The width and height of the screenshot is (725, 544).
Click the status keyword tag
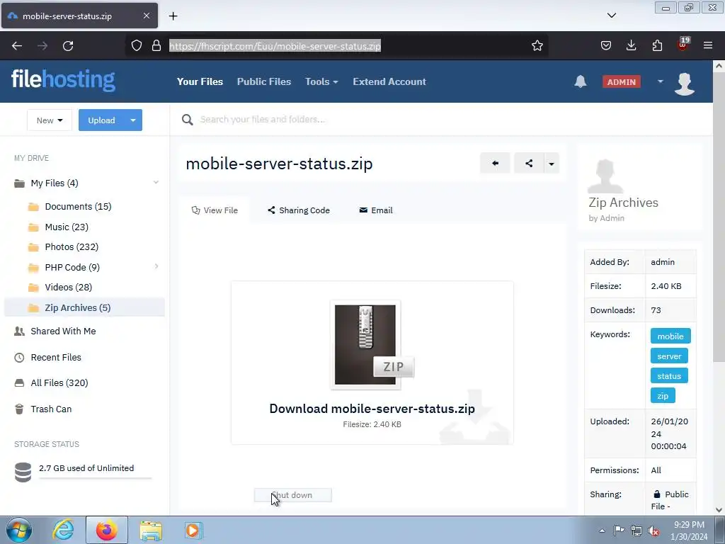(669, 376)
